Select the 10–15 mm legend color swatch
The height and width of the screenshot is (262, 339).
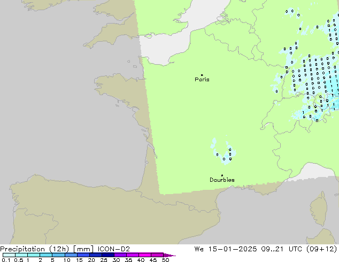pos(71,255)
